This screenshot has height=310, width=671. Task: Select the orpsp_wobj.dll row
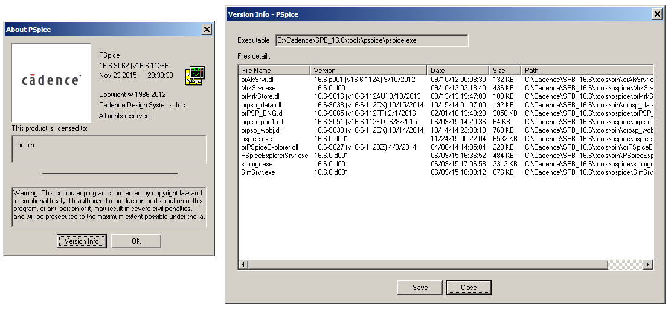click(x=446, y=130)
